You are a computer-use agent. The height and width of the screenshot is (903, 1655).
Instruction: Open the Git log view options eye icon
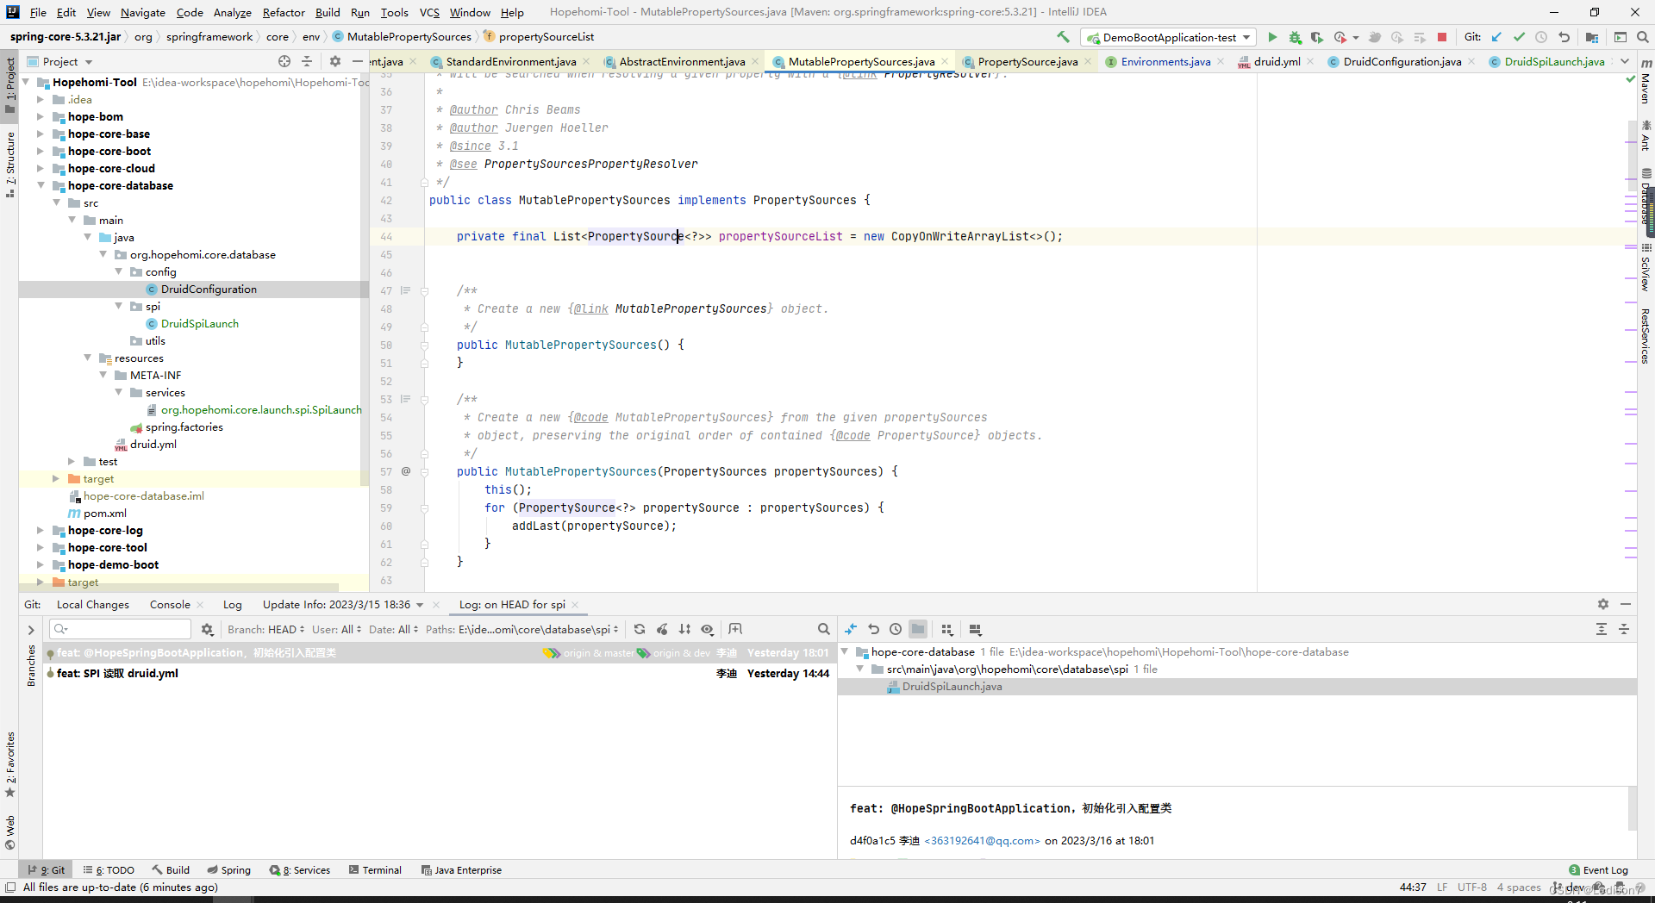click(x=707, y=629)
